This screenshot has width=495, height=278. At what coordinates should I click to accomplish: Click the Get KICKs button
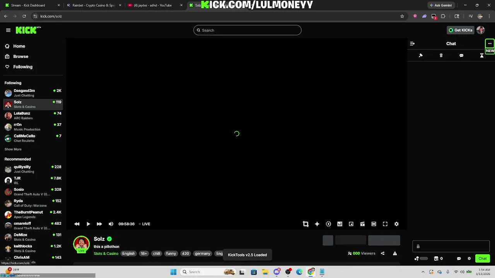coord(460,30)
